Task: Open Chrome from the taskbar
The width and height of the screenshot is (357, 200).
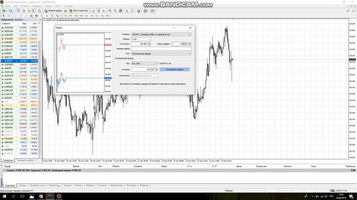Action: click(x=41, y=196)
